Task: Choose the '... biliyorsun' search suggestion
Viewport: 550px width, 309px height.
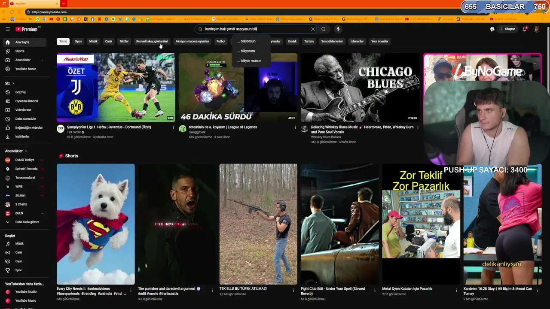Action: pos(251,41)
